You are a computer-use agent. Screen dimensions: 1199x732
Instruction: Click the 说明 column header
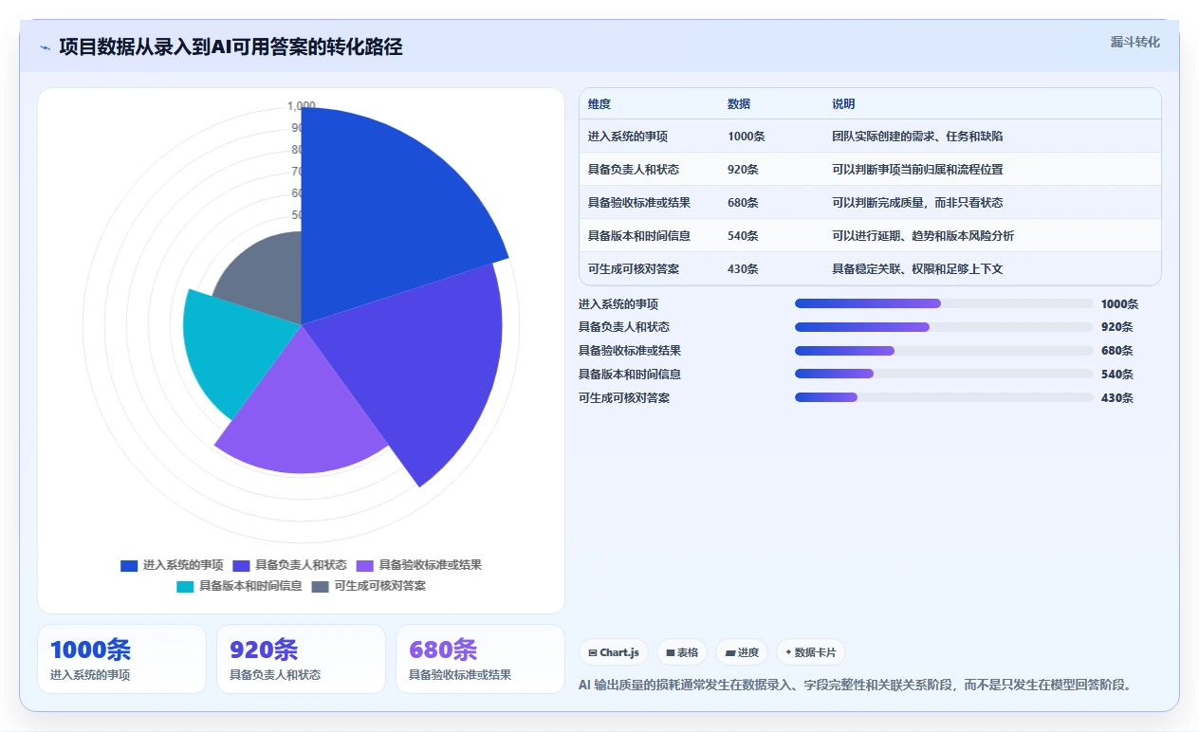pos(843,104)
